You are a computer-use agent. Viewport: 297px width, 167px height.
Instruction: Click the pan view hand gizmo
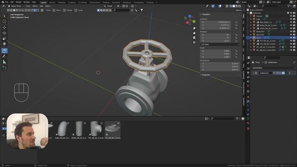click(x=194, y=33)
